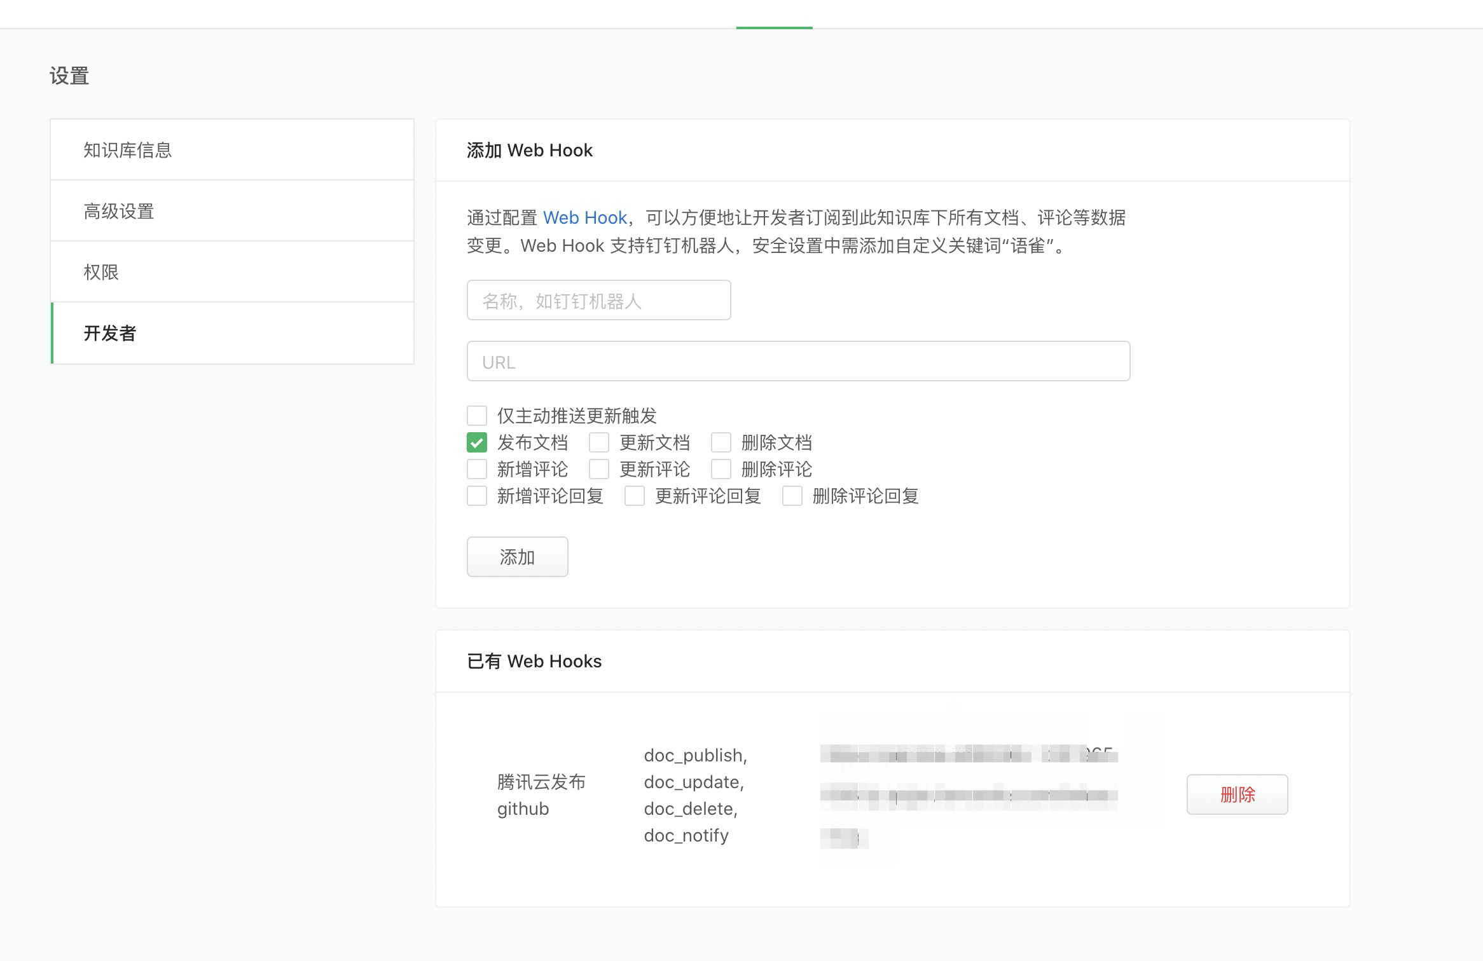The image size is (1483, 961).
Task: Go to the 权限 settings page
Action: (x=232, y=272)
